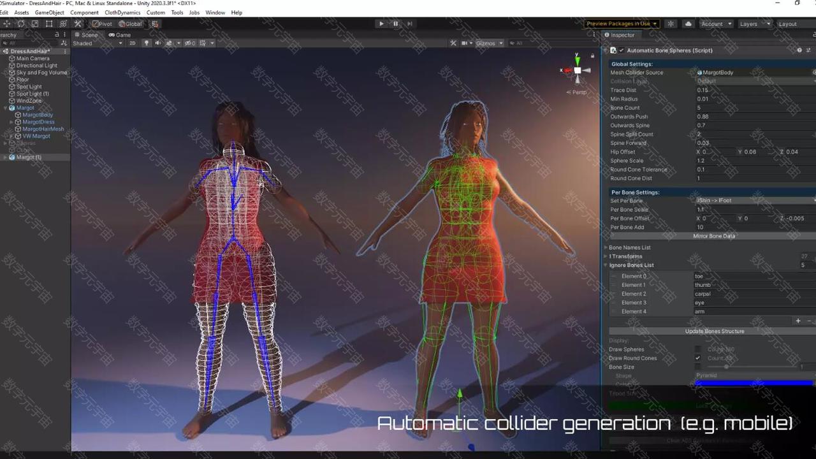The width and height of the screenshot is (816, 459).
Task: Open the Jobs menu
Action: point(194,13)
